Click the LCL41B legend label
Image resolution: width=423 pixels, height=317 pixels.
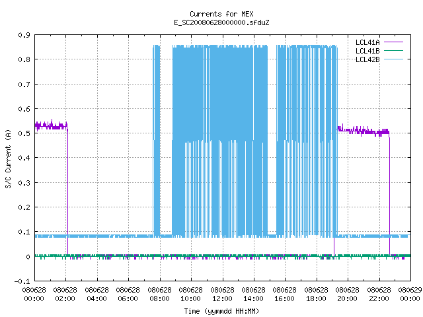(367, 51)
